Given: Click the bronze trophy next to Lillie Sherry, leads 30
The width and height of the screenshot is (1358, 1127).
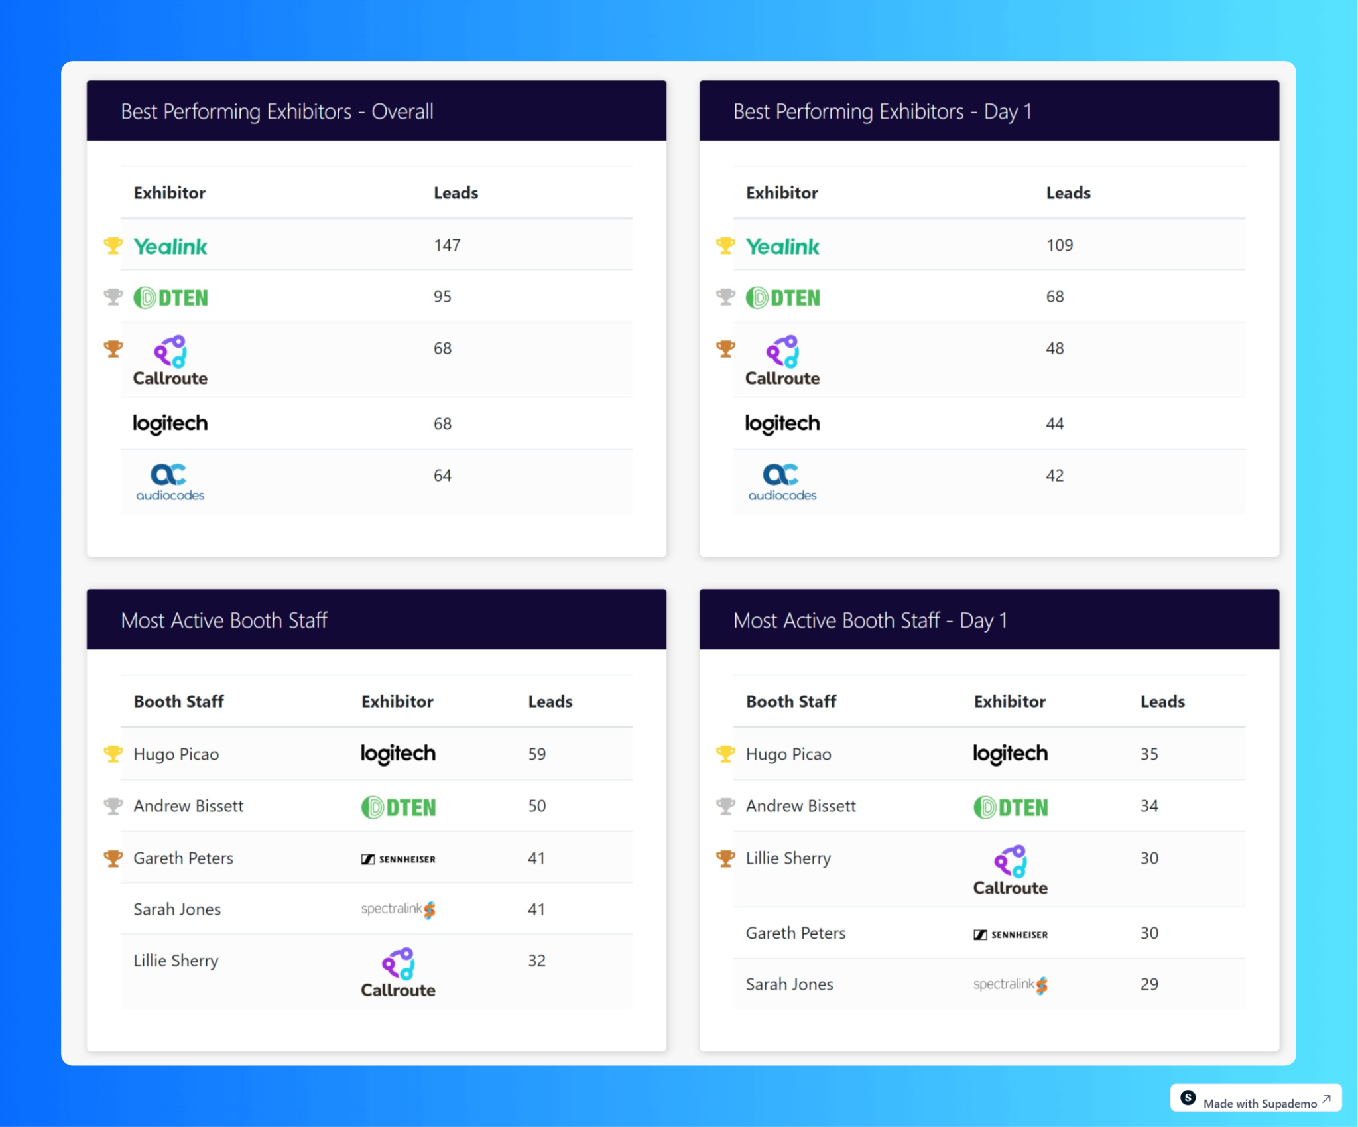Looking at the screenshot, I should click(725, 858).
